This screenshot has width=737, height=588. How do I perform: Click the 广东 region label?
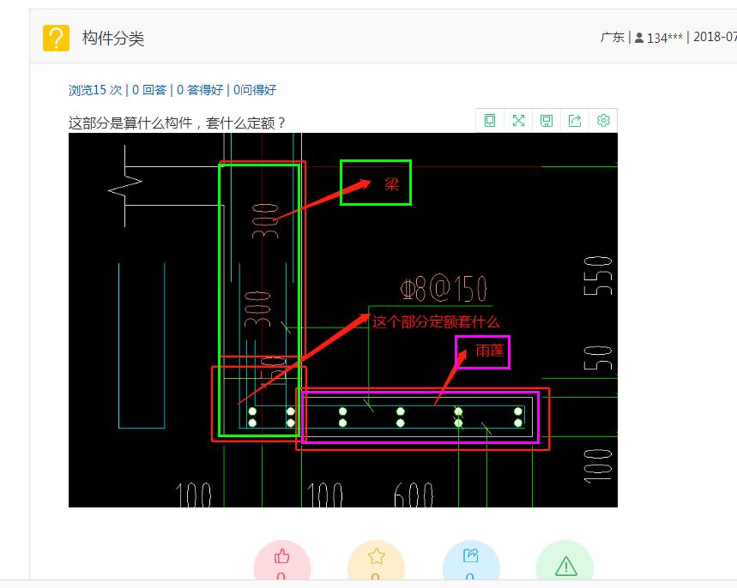coord(613,37)
